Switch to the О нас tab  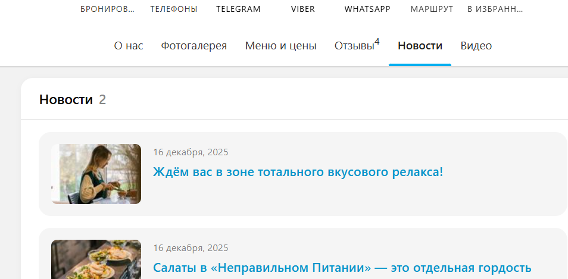pyautogui.click(x=129, y=46)
